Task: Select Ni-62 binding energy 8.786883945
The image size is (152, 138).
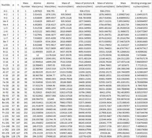Action: pyautogui.click(x=141, y=89)
